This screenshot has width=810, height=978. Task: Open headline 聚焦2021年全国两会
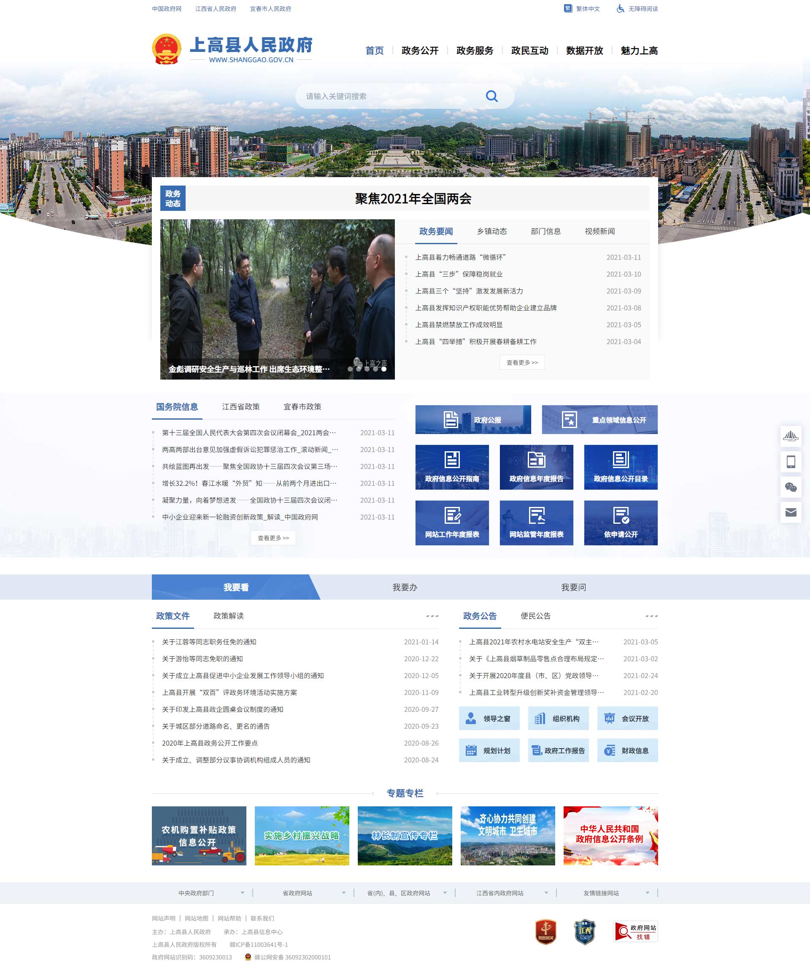pyautogui.click(x=413, y=199)
